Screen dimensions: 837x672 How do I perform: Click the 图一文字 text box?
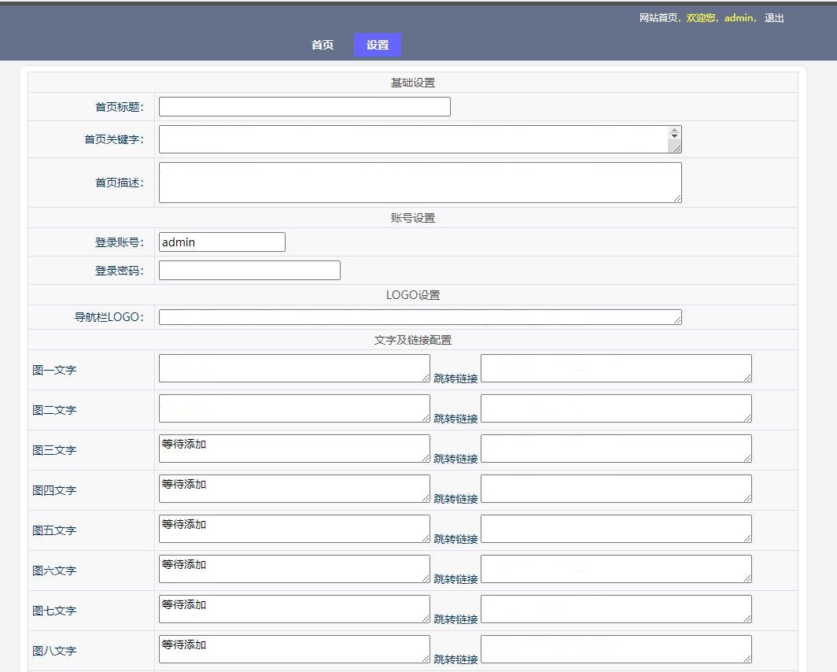click(x=294, y=368)
